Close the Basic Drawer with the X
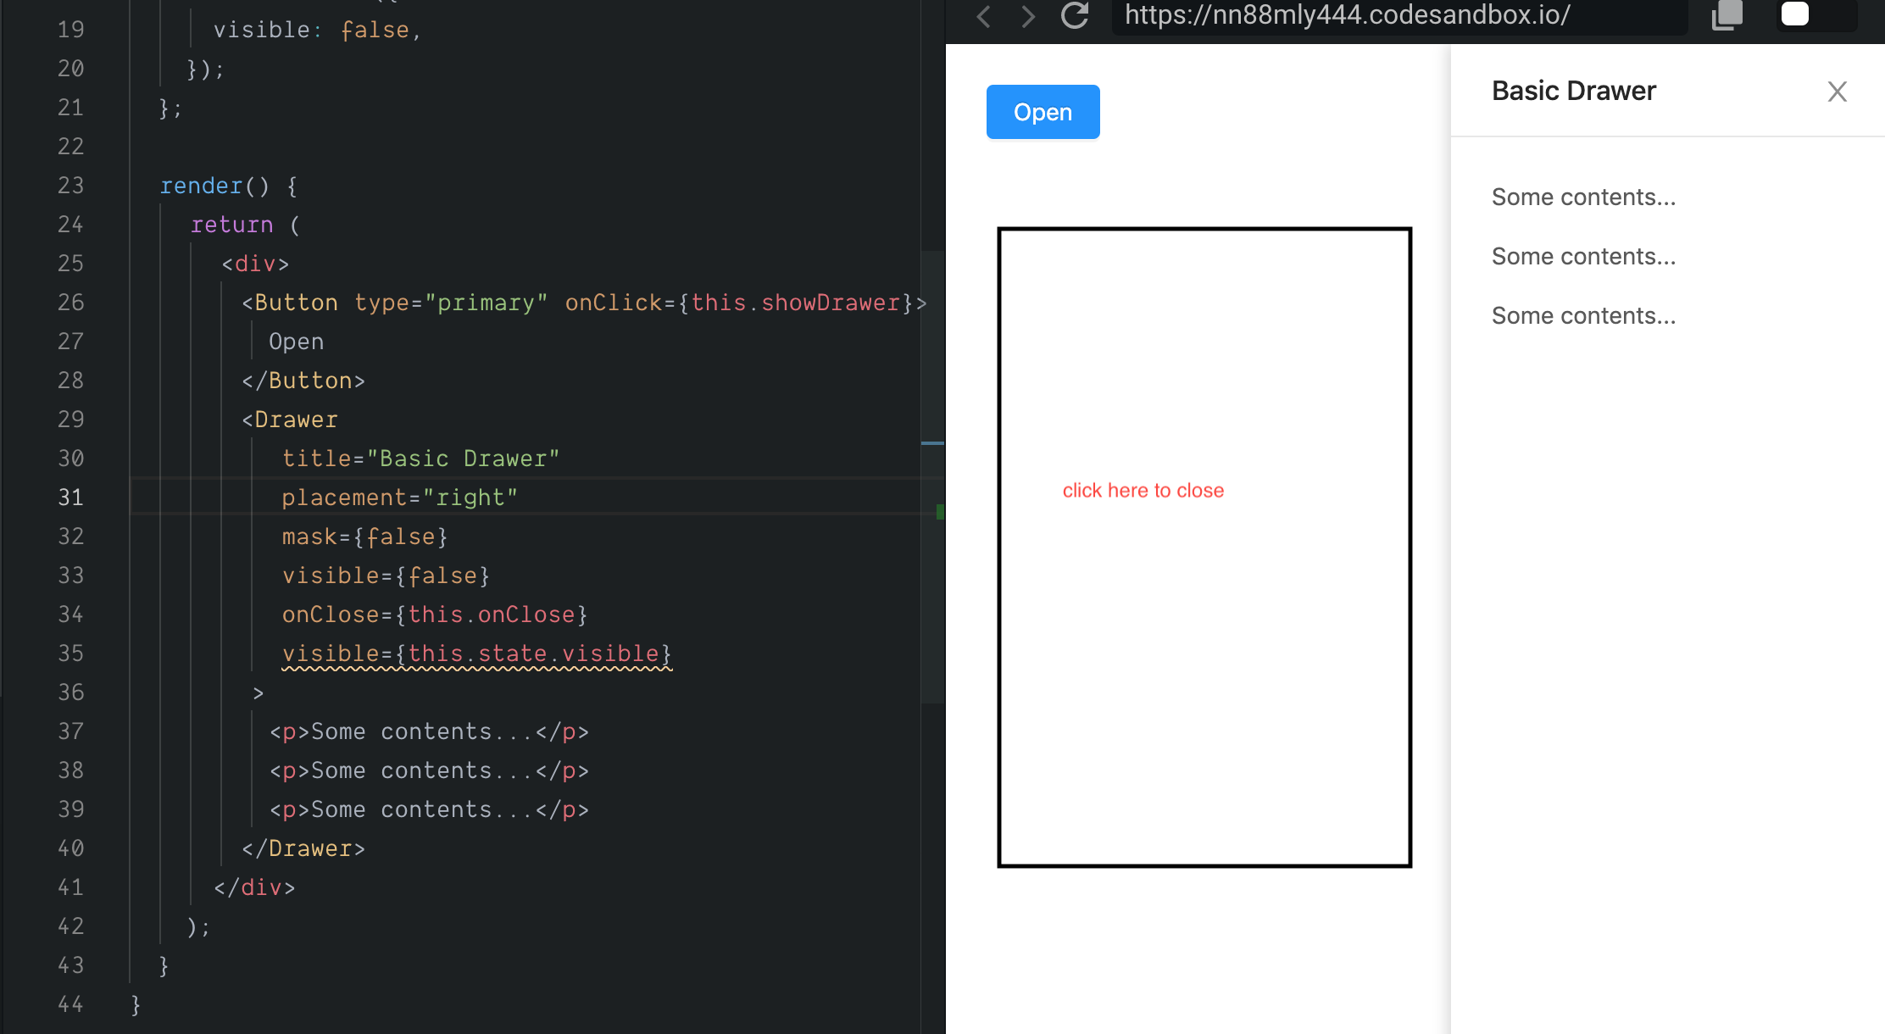Image resolution: width=1885 pixels, height=1034 pixels. (x=1837, y=92)
